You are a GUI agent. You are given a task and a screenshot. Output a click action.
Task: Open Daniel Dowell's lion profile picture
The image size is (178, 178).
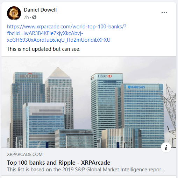click(x=14, y=13)
